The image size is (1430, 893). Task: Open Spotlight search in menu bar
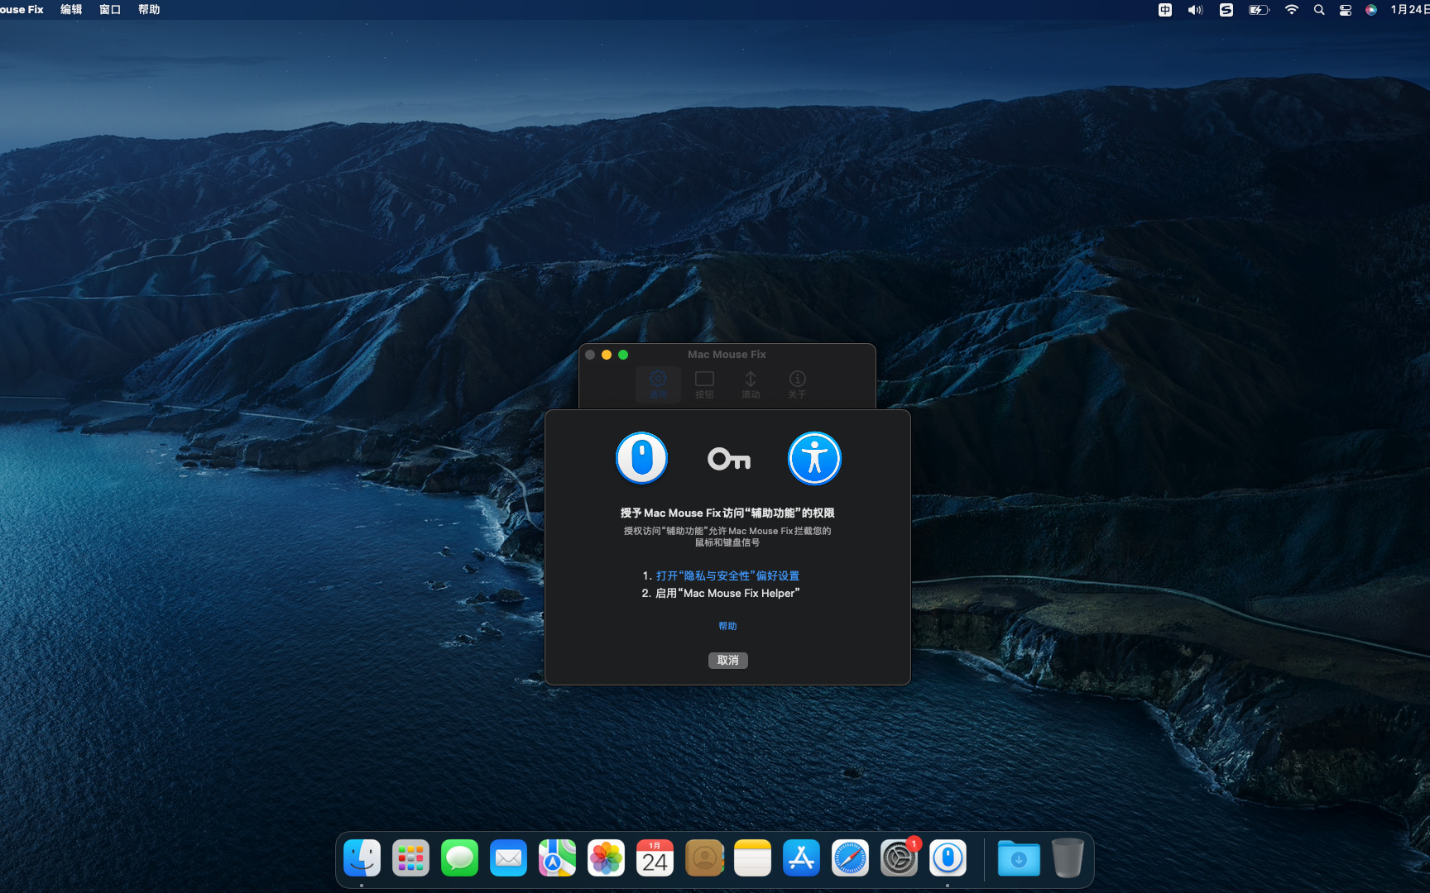pos(1319,10)
